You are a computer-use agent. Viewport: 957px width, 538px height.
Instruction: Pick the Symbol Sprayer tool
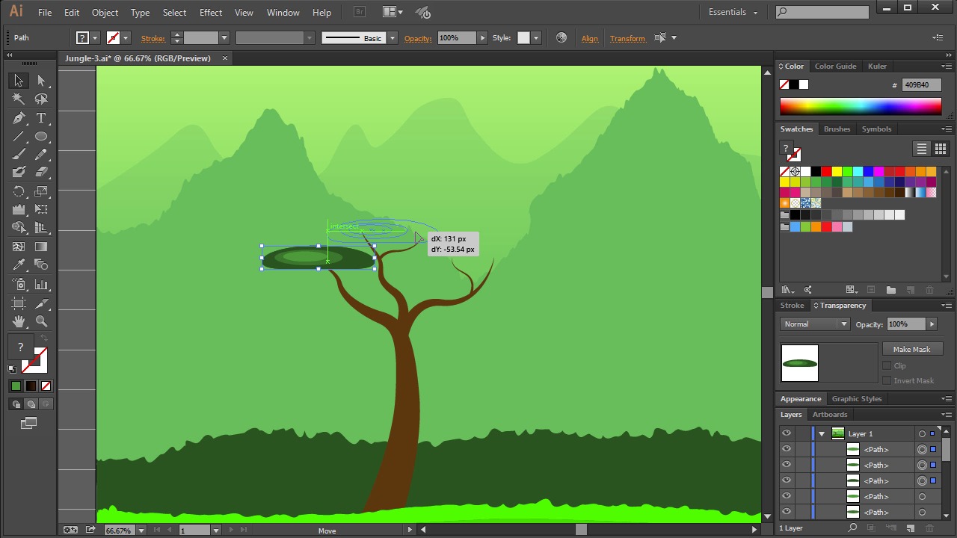(19, 285)
